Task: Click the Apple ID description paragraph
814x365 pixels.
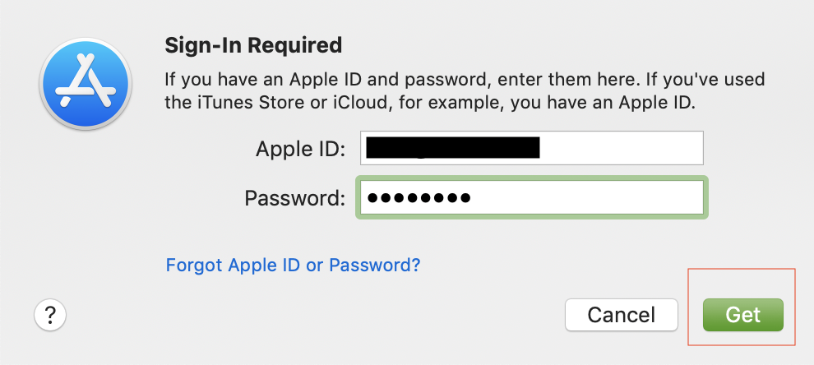Action: click(x=465, y=91)
